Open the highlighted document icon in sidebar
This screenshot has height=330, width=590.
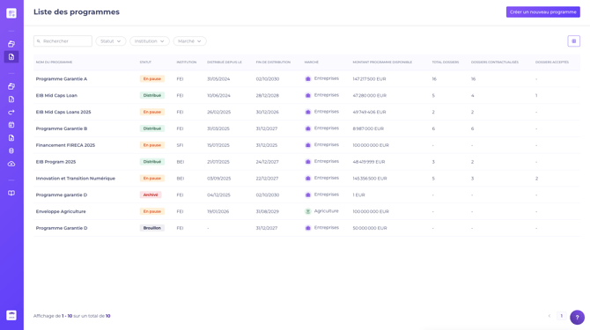click(x=11, y=56)
